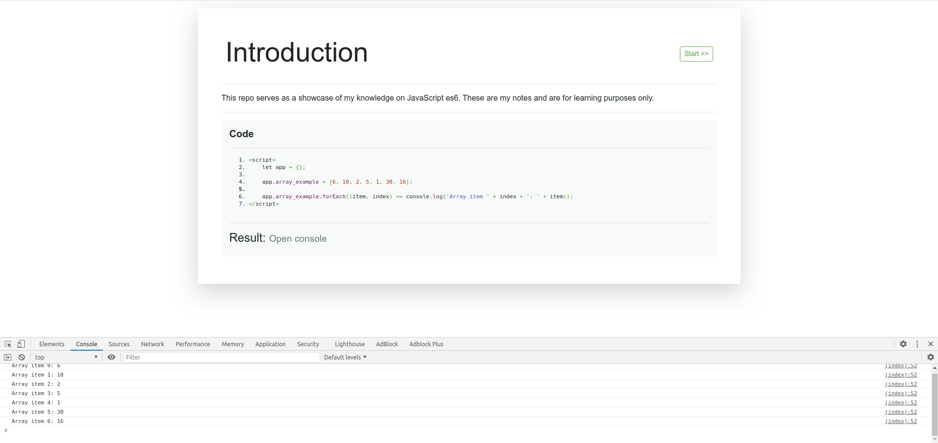Select console log 'Array item 3: 5'
The width and height of the screenshot is (938, 443).
[36, 394]
